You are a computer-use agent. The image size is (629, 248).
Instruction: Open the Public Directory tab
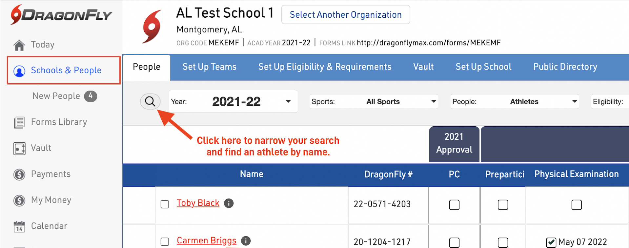[x=565, y=67]
